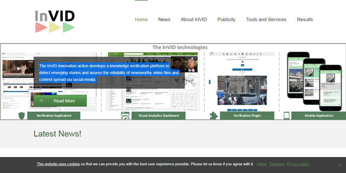Agree to cookies
This screenshot has height=173, width=346.
tap(262, 164)
